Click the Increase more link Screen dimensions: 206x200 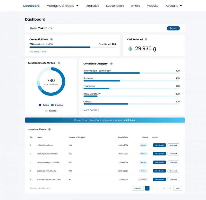[x=38, y=51]
